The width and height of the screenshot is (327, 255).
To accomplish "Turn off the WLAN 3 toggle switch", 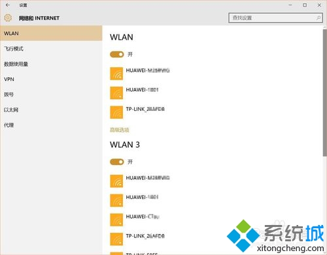I will pos(117,162).
